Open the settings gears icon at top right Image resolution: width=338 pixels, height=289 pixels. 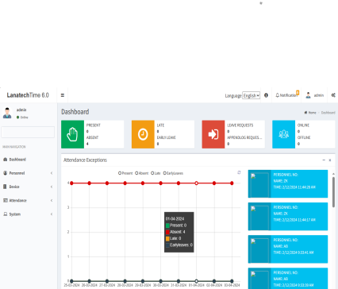[x=333, y=95]
